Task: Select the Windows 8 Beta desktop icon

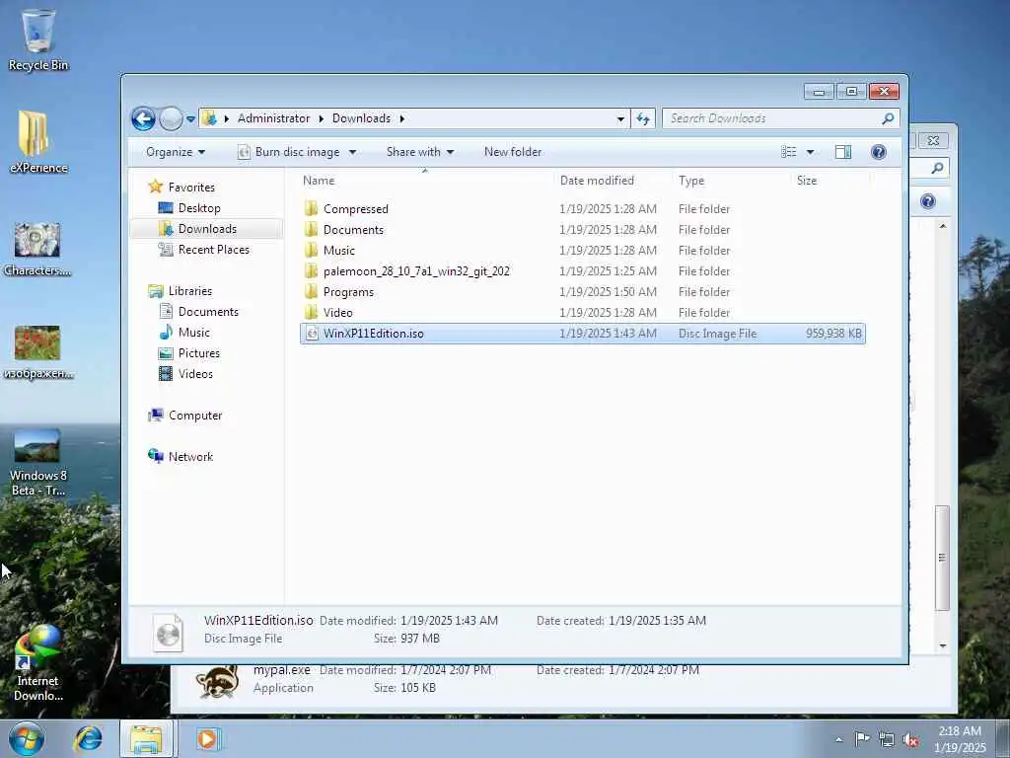Action: pyautogui.click(x=38, y=463)
